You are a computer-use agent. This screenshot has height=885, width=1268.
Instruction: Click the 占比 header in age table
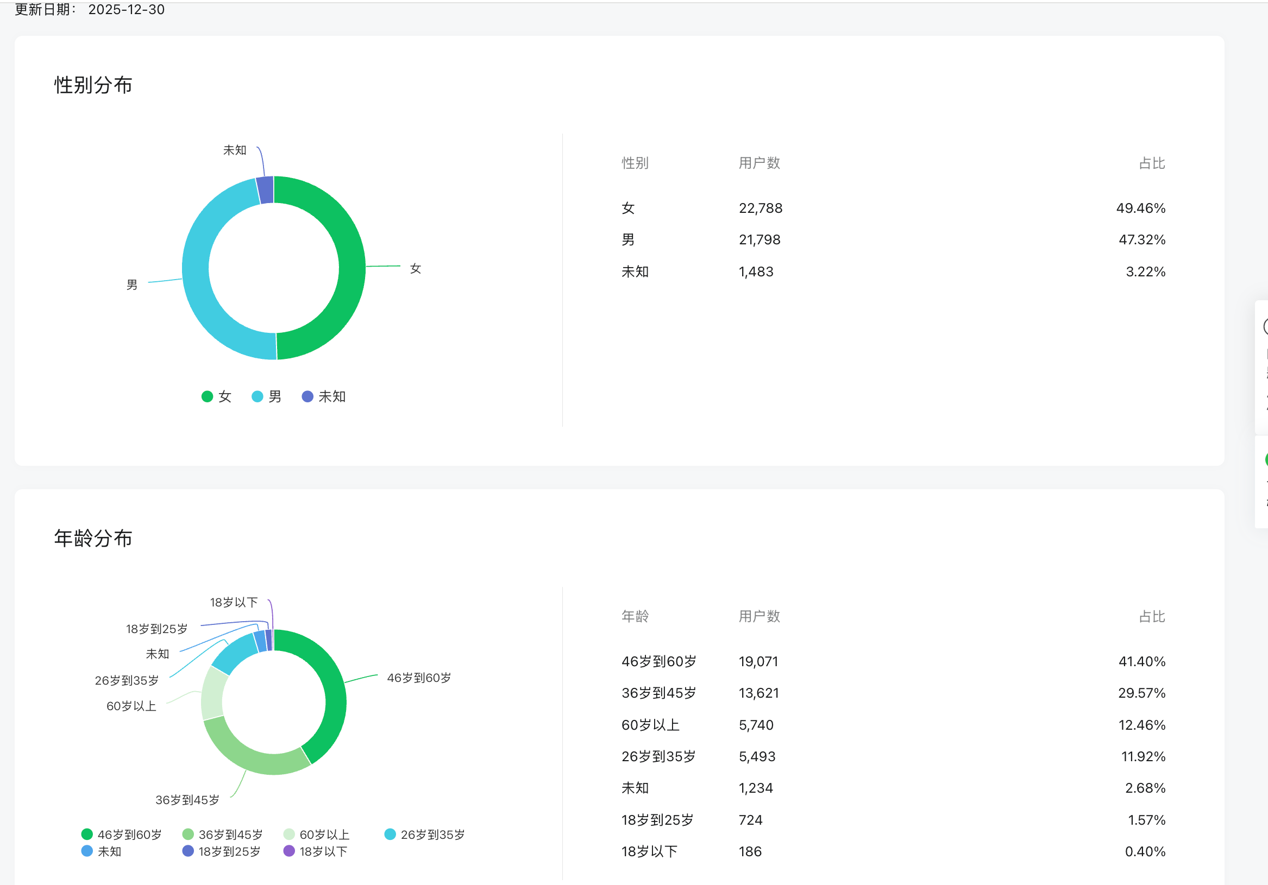point(1152,616)
